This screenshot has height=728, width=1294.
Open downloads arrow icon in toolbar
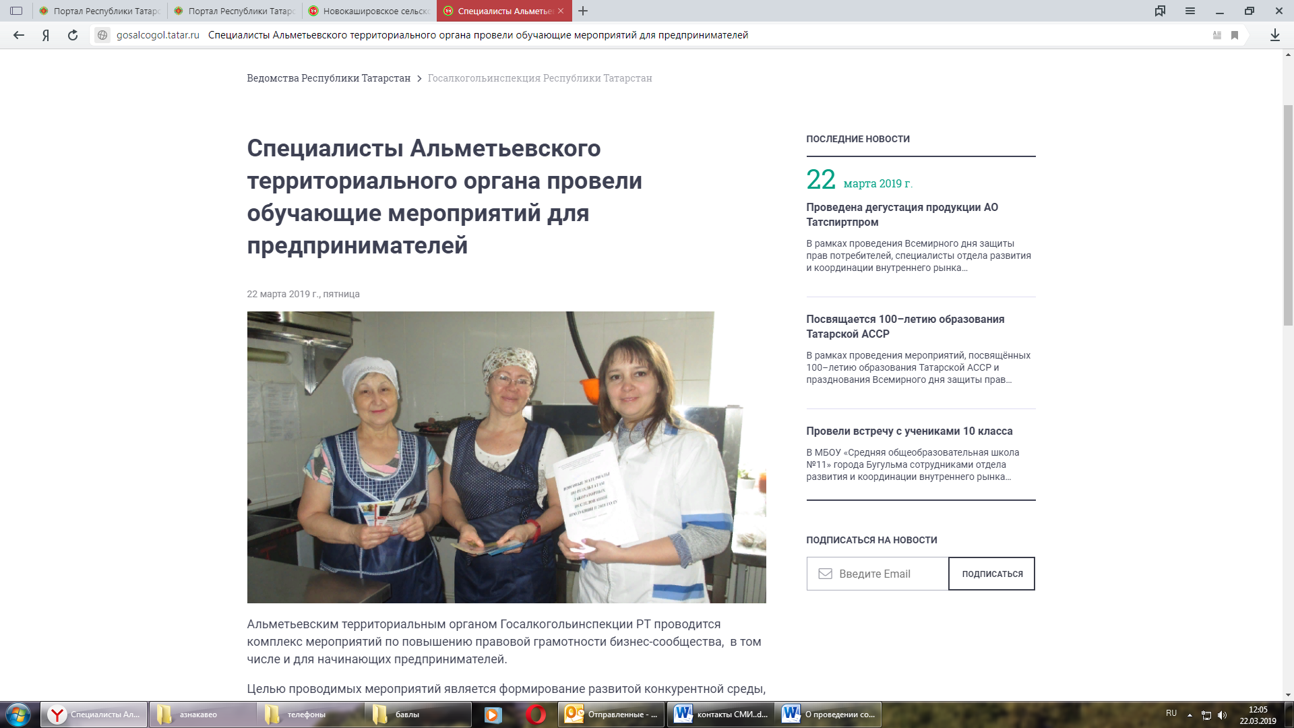[x=1274, y=35]
